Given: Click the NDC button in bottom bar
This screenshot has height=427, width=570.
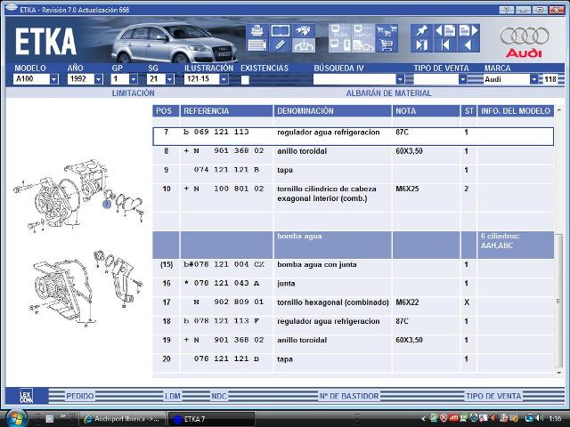Looking at the screenshot, I should coord(219,396).
